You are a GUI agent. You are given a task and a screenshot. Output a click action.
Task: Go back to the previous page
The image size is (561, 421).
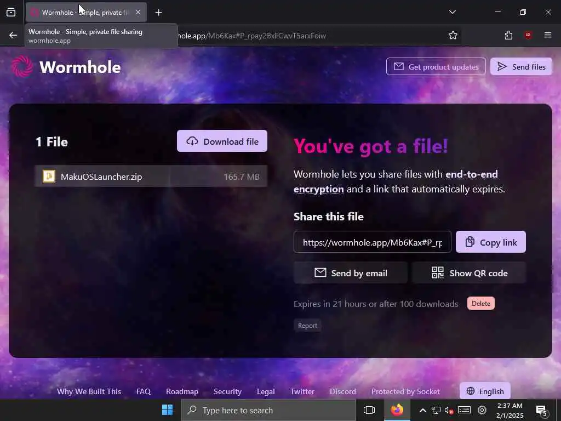click(13, 35)
